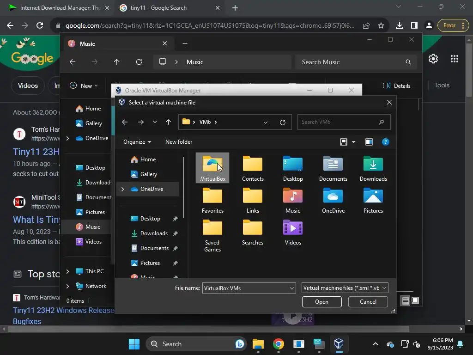473x355 pixels.
Task: Open the Searches folder
Action: click(x=253, y=232)
